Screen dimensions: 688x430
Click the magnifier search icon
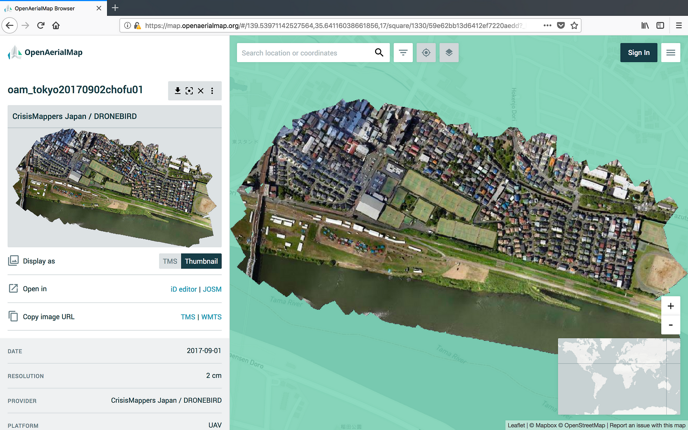tap(379, 53)
